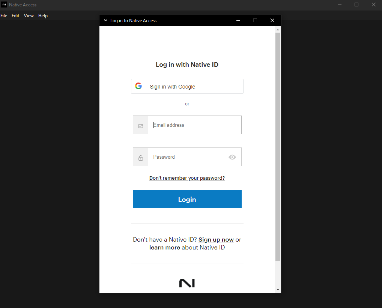The width and height of the screenshot is (382, 308).
Task: Click the email card icon
Action: [x=141, y=126]
